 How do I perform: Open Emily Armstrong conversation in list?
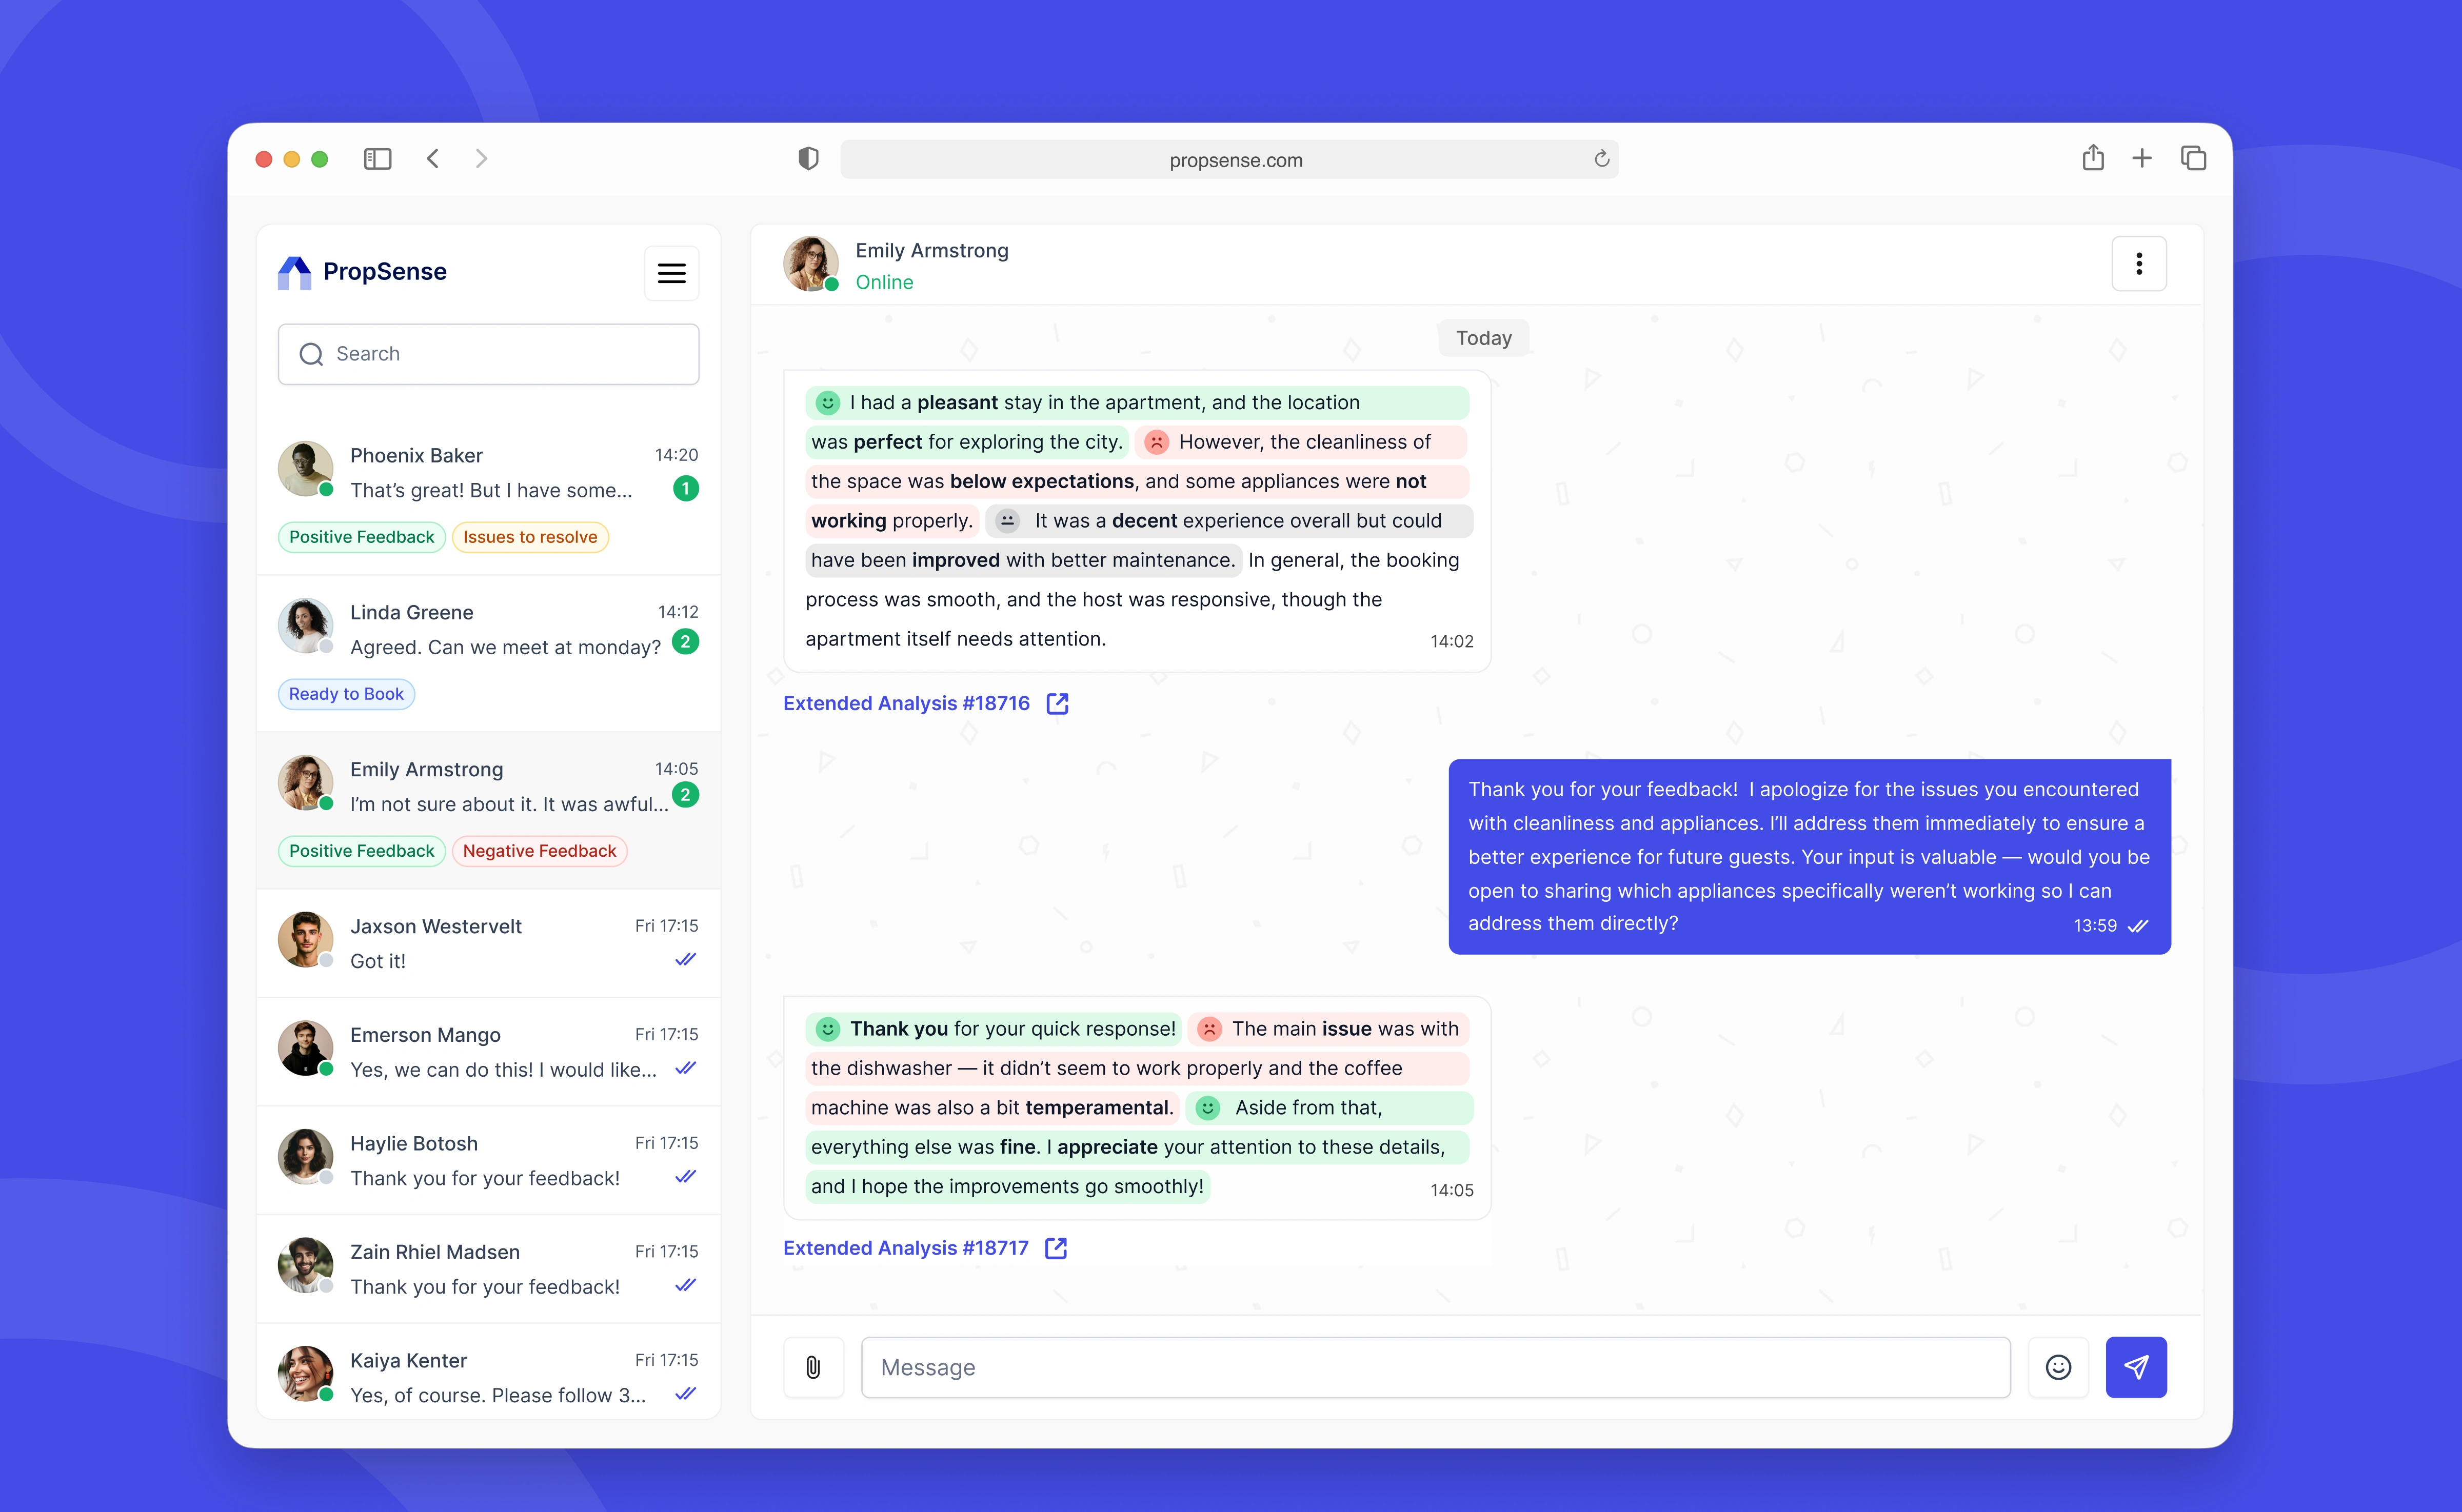(x=488, y=810)
